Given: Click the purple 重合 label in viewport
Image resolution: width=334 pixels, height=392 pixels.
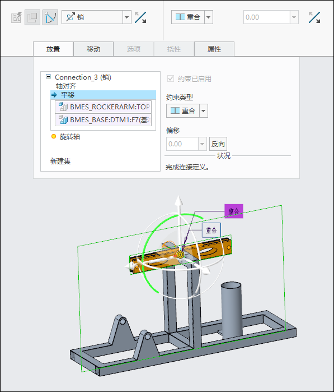Looking at the screenshot, I should 234,211.
